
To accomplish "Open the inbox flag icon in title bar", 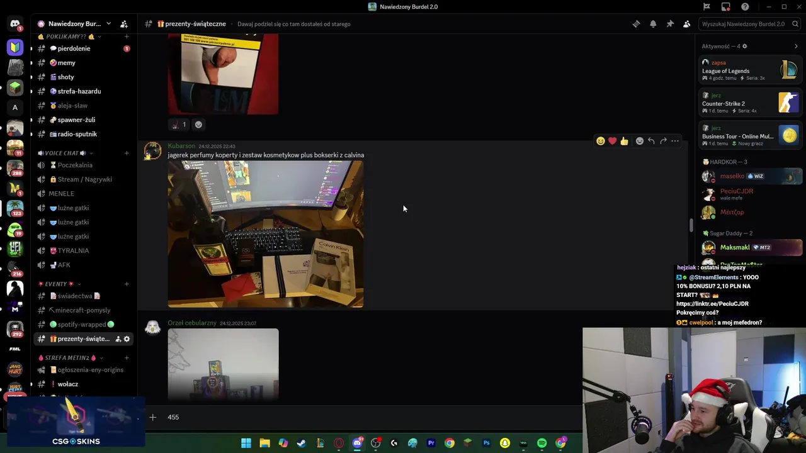I will coord(707,7).
